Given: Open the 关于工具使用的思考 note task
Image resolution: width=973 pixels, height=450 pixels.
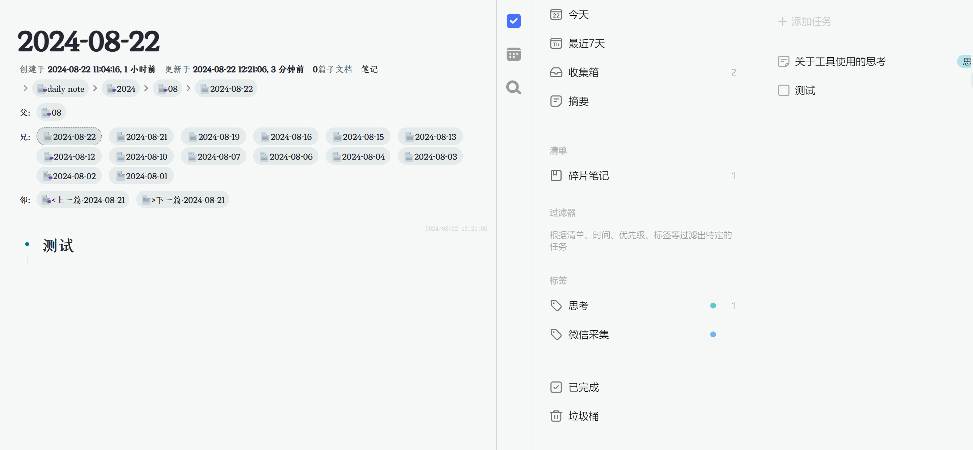Looking at the screenshot, I should click(840, 61).
